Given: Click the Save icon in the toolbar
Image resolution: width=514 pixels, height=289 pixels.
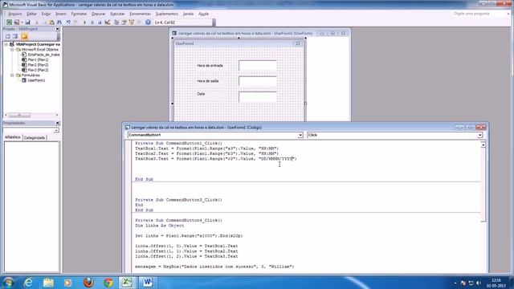Looking at the screenshot, I should pos(28,22).
